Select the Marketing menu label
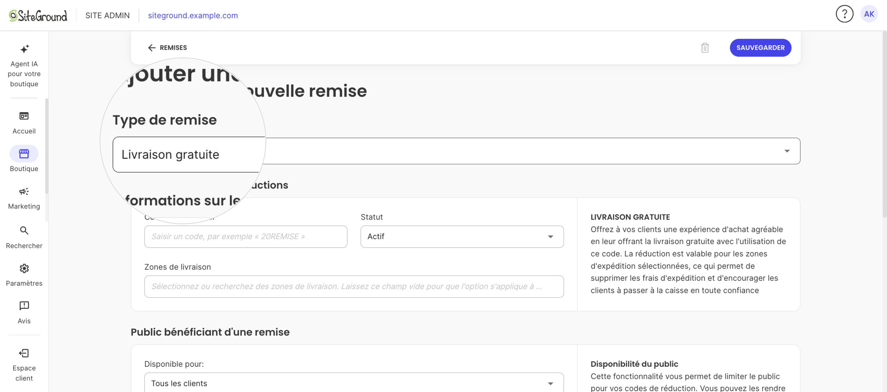The height and width of the screenshot is (392, 887). [x=24, y=207]
